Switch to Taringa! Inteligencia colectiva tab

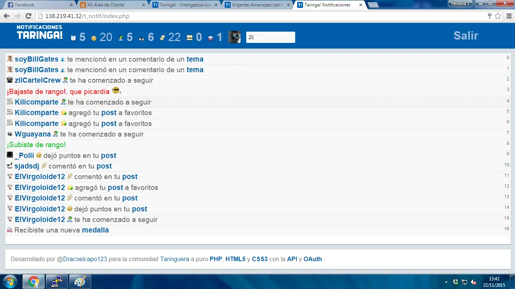(185, 5)
